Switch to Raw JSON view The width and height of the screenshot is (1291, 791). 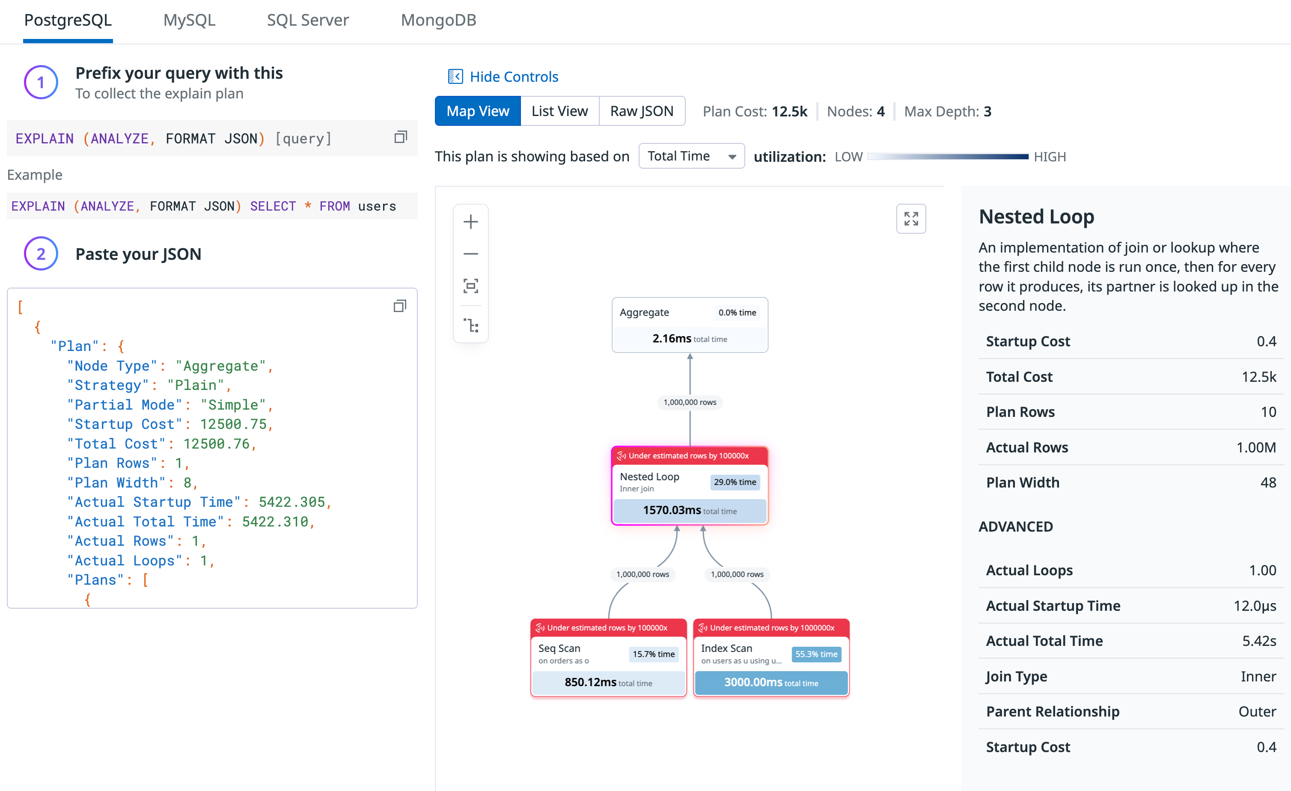point(641,110)
